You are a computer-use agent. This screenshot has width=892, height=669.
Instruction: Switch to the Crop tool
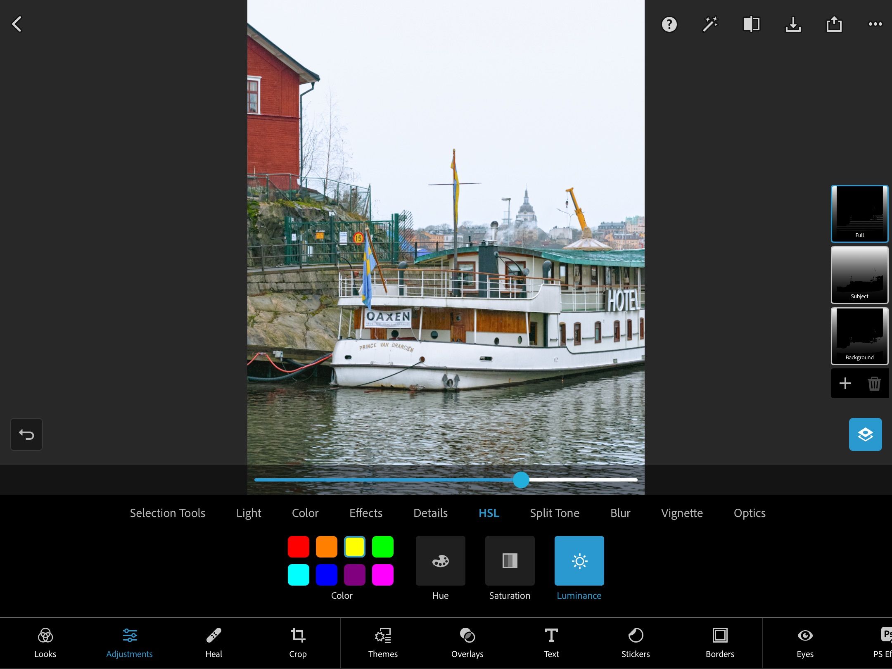click(x=298, y=643)
